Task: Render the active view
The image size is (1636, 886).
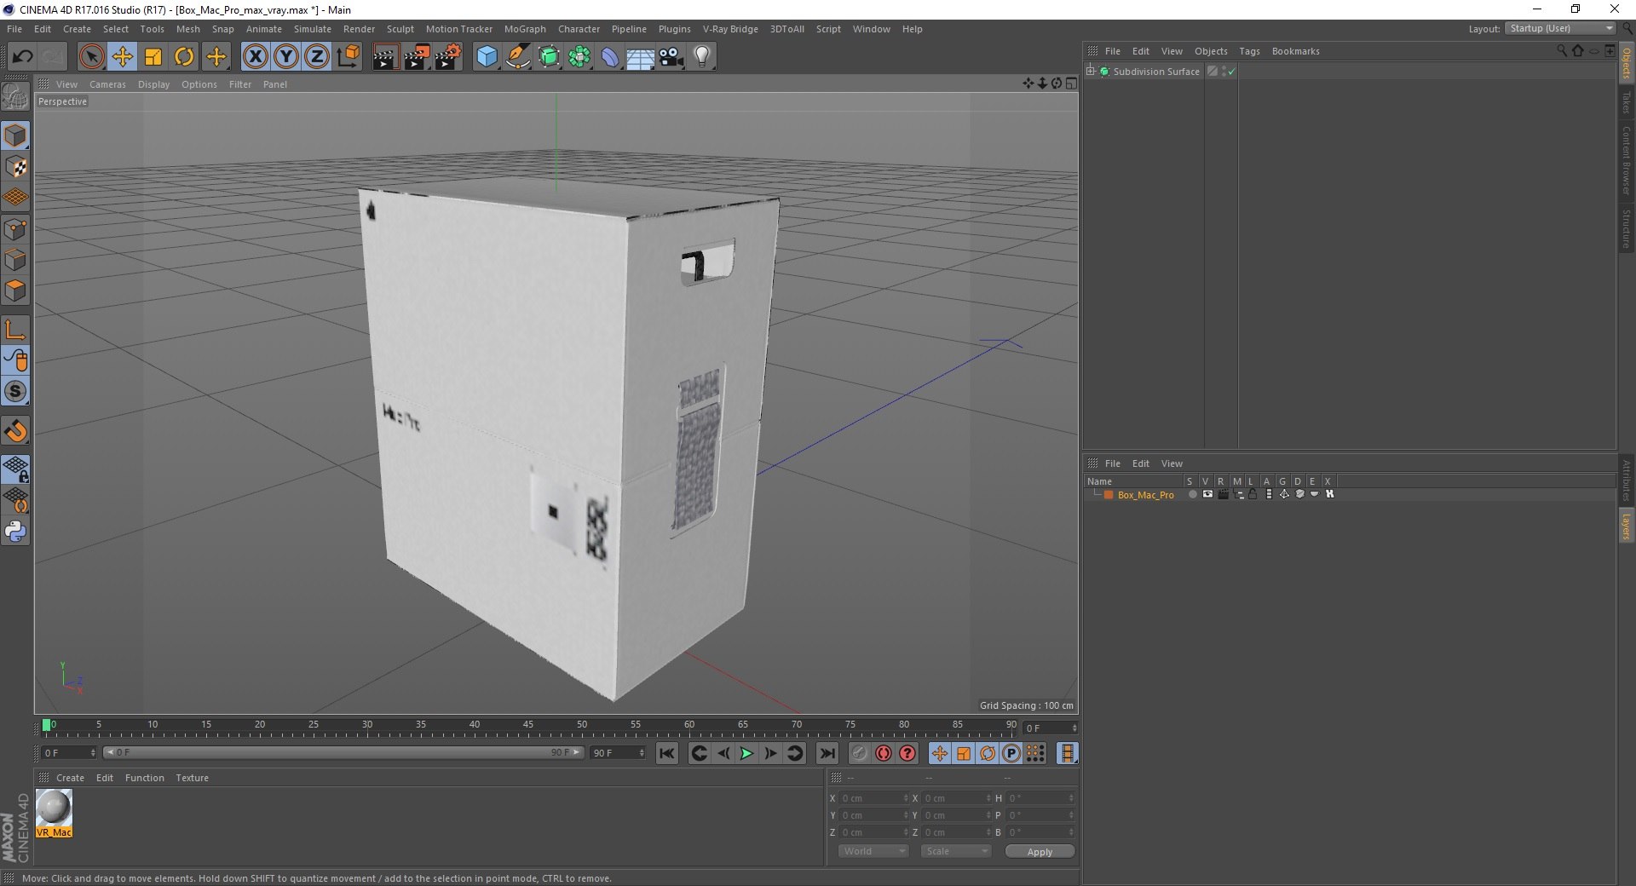Action: (385, 57)
